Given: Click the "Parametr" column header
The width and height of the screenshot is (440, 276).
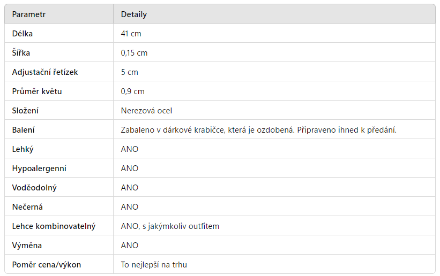Looking at the screenshot, I should [x=29, y=14].
